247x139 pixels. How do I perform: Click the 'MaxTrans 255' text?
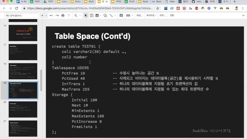[x=76, y=89]
